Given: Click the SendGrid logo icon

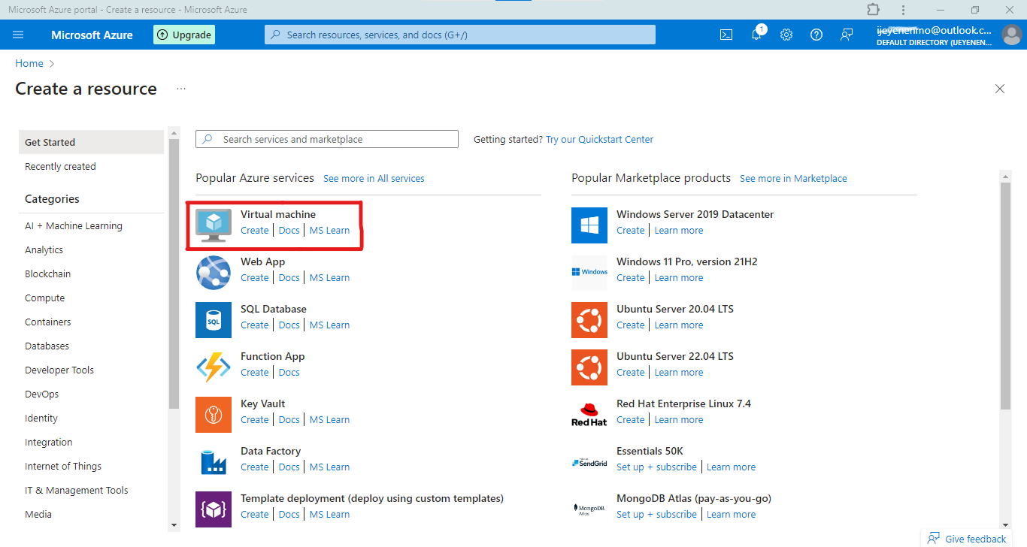Looking at the screenshot, I should click(589, 461).
